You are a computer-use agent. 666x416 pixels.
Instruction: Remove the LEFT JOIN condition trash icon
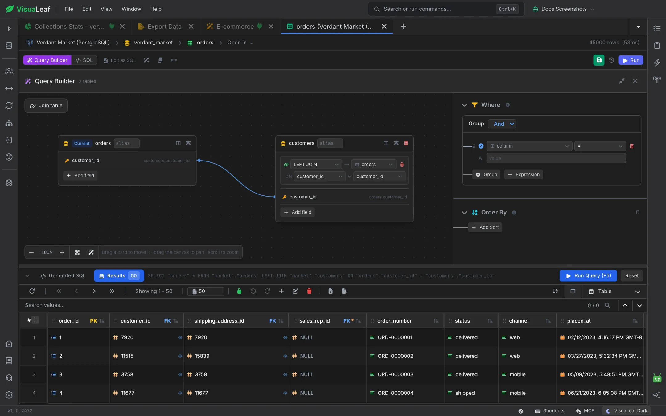tap(402, 165)
